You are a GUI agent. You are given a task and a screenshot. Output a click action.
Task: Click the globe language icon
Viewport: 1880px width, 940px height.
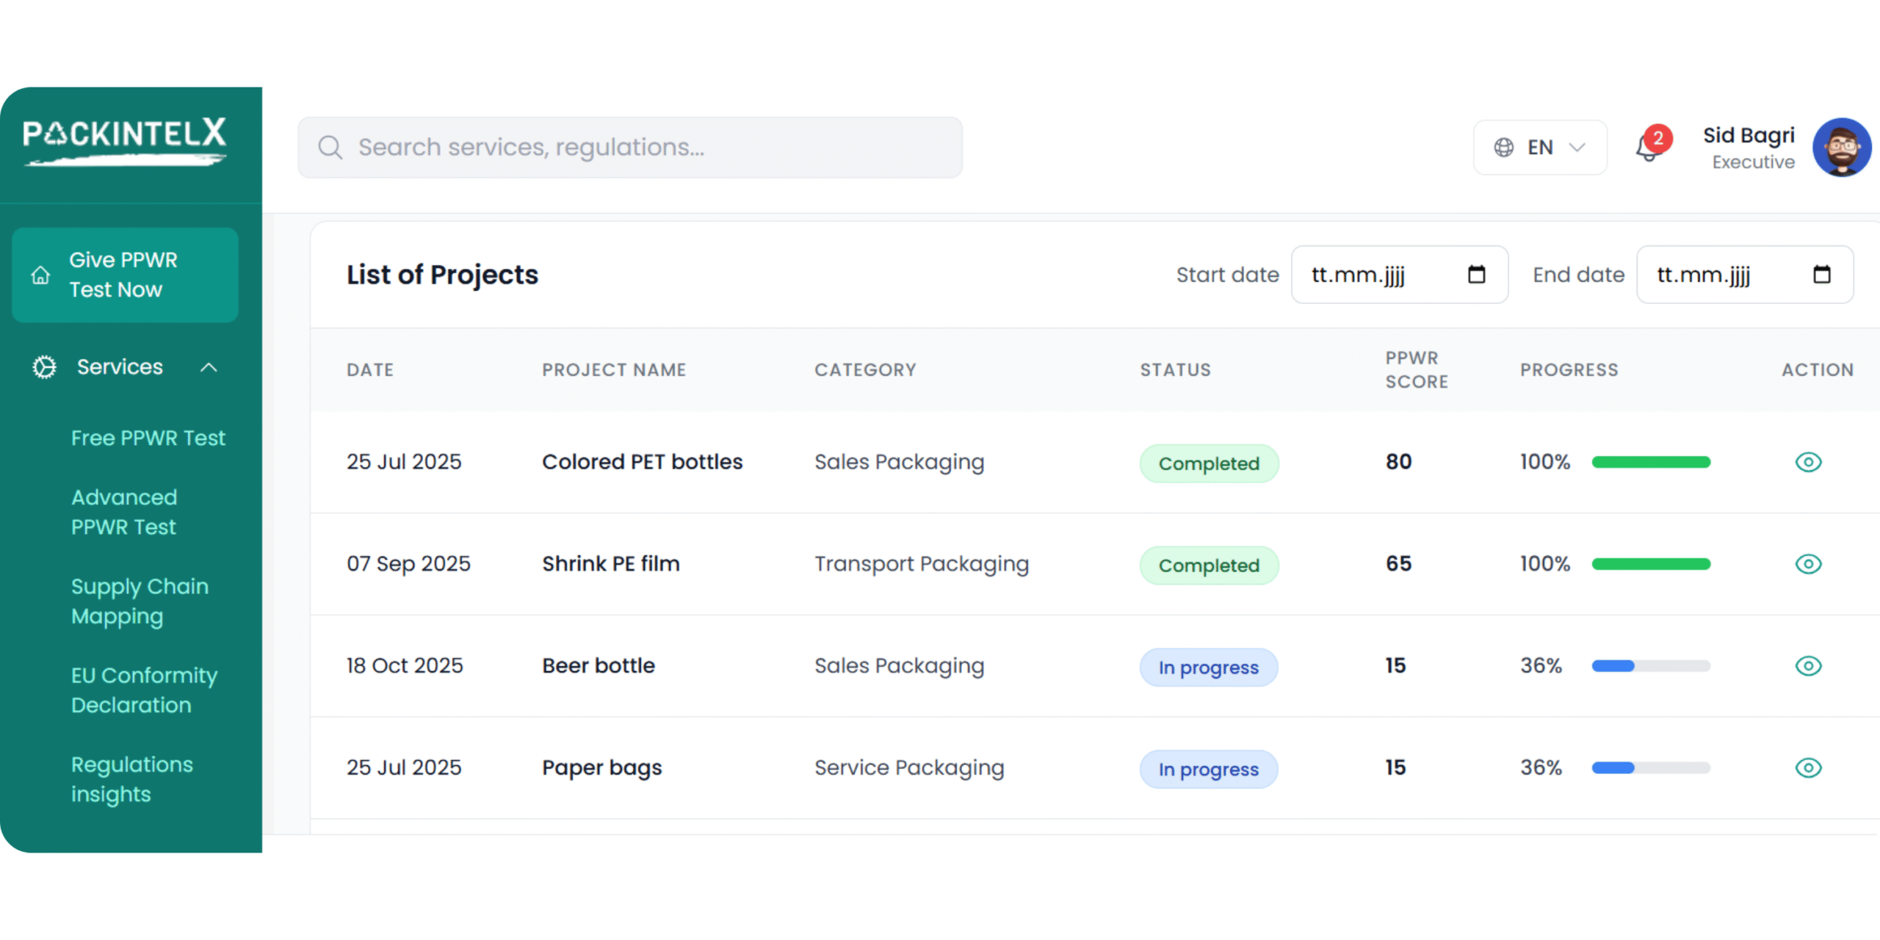[1503, 148]
